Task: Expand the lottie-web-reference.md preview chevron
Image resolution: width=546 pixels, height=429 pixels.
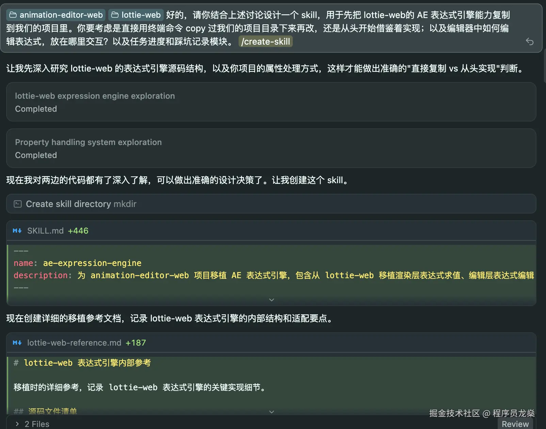Action: 272,412
